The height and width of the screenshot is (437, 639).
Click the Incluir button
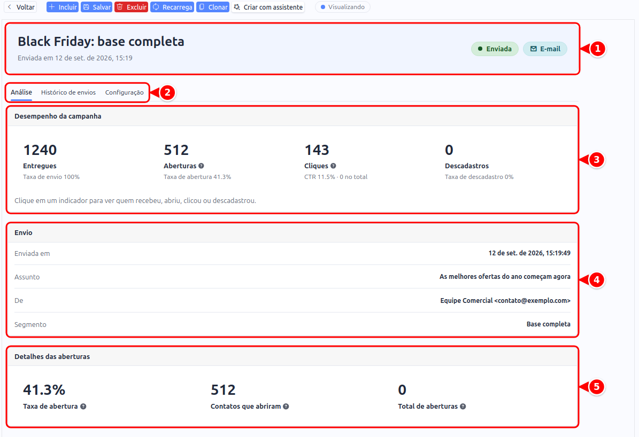pos(63,7)
